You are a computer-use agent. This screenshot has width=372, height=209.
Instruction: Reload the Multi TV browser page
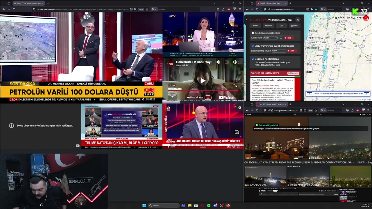(x=14, y=9)
